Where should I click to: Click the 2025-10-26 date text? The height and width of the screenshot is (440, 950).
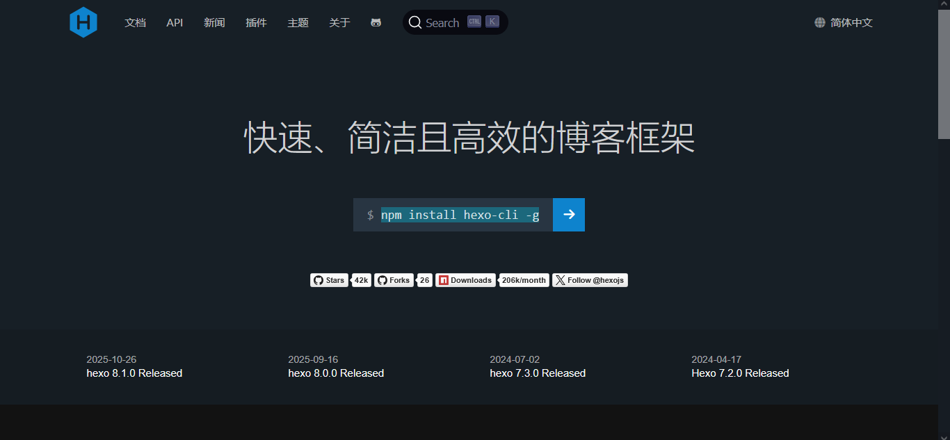111,359
